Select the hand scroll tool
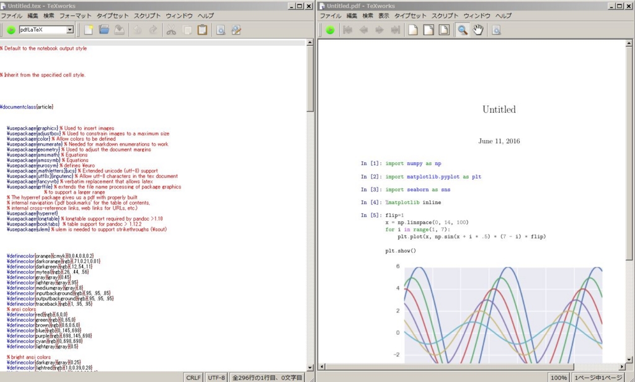The height and width of the screenshot is (382, 635). tap(478, 30)
